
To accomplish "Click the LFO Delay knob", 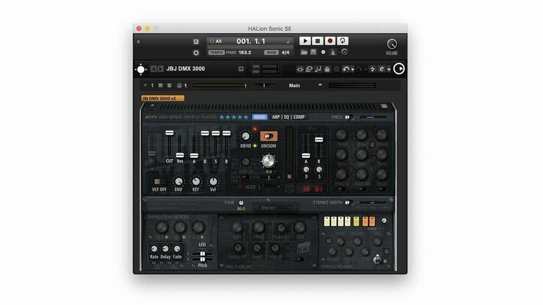I will click(x=165, y=249).
